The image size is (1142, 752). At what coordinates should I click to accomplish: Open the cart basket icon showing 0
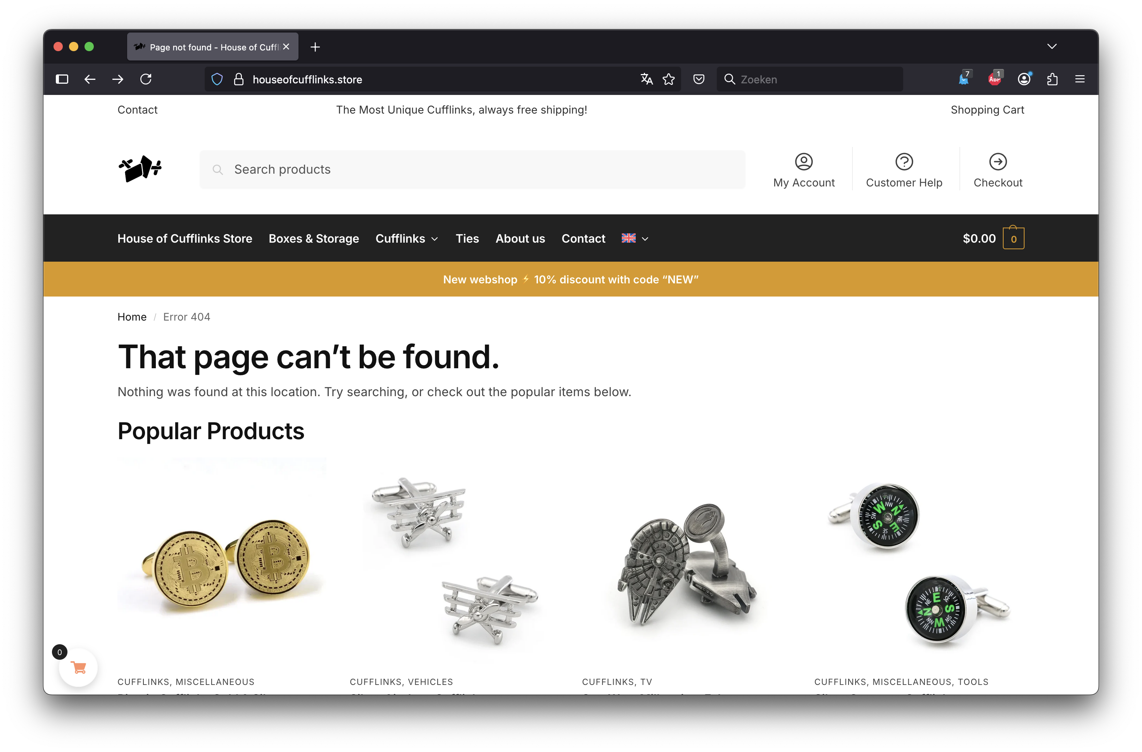[1013, 238]
